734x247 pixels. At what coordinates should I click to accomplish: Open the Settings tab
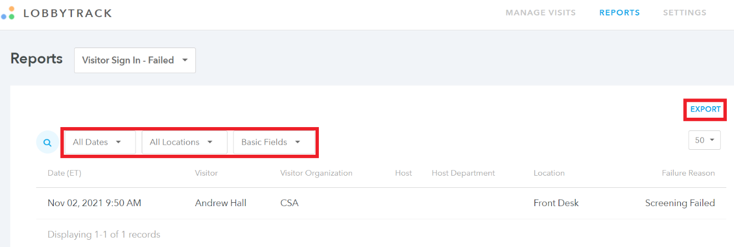[x=685, y=13]
